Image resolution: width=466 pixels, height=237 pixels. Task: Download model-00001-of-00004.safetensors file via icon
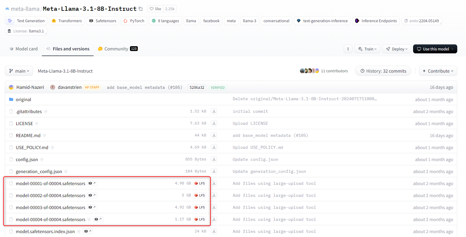point(214,183)
